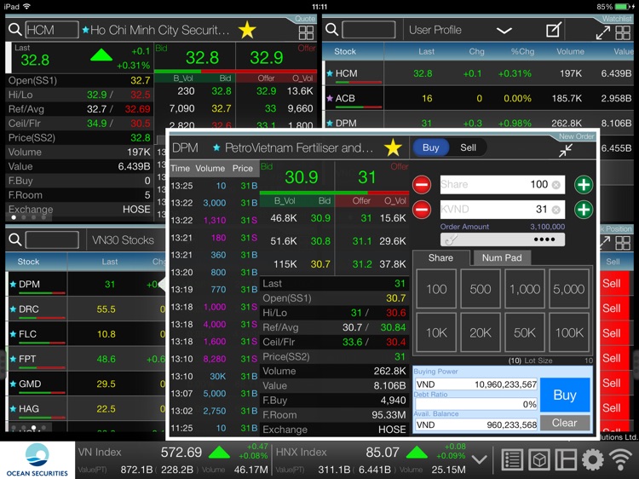Screen dimensions: 639x479
Task: Click the Ocean Securities logo
Action: click(37, 460)
